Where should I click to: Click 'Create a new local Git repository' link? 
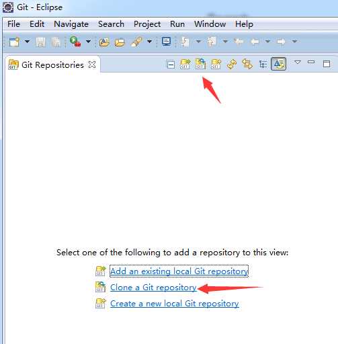pos(175,304)
